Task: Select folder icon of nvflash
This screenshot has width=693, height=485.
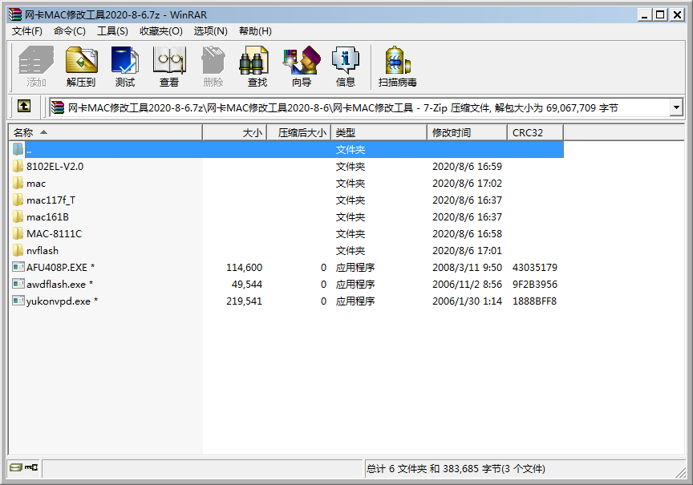Action: click(x=18, y=250)
